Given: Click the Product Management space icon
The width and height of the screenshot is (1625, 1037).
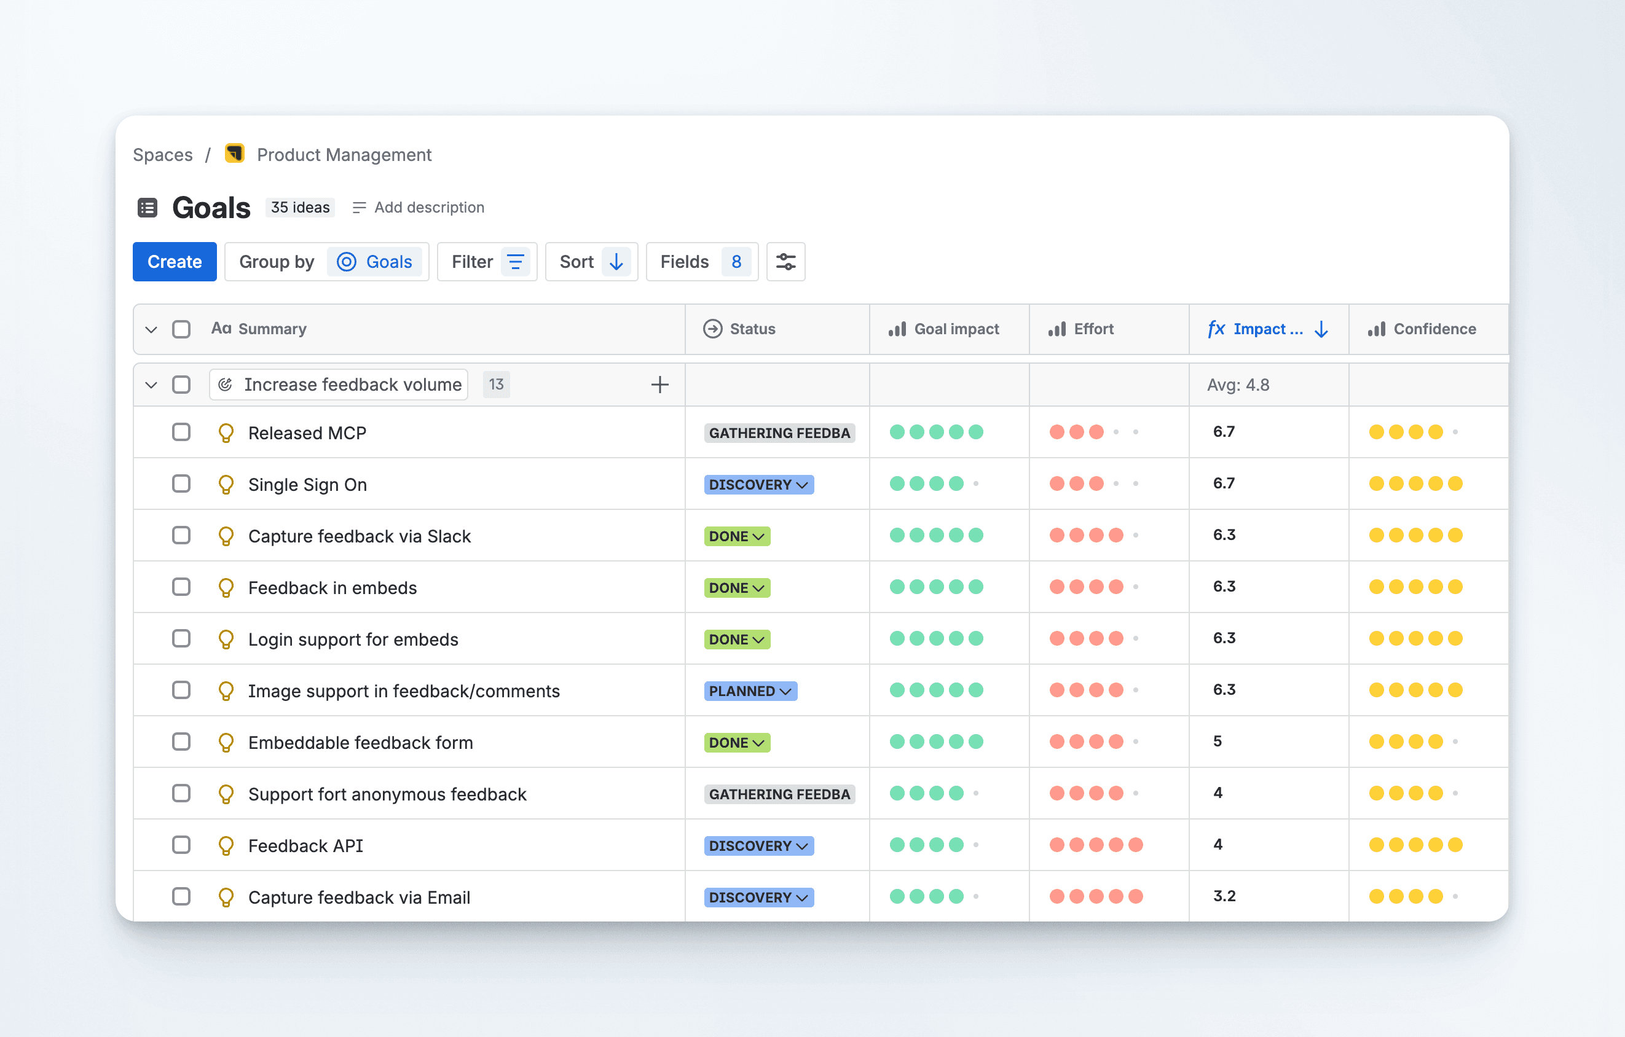Looking at the screenshot, I should click(x=234, y=154).
